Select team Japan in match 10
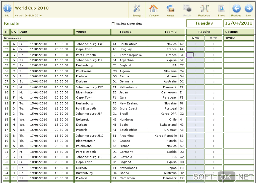The height and width of the screenshot is (183, 256). point(123,92)
